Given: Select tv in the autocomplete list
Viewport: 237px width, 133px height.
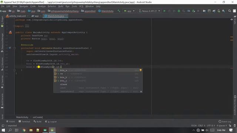Looking at the screenshot, I should (x=98, y=74).
